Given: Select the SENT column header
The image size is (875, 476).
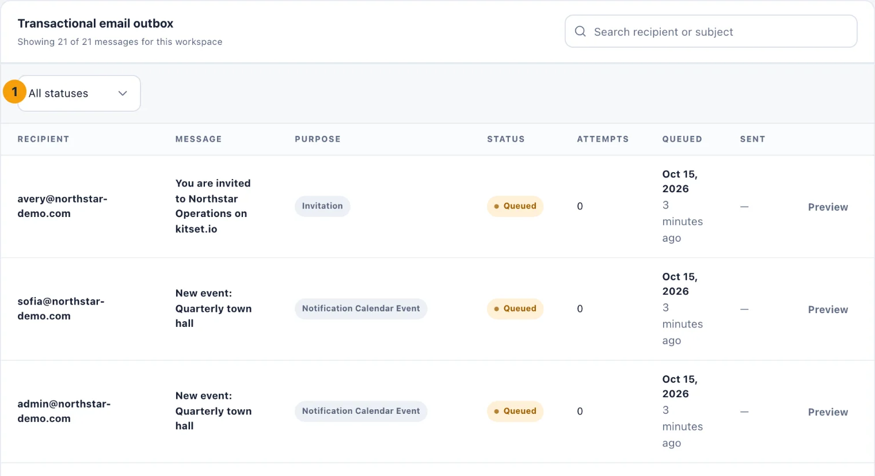Looking at the screenshot, I should (x=752, y=139).
